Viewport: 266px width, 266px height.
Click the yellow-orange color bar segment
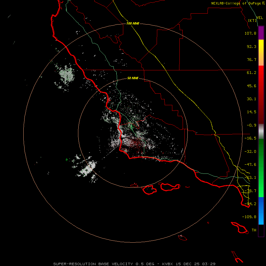click(x=261, y=53)
